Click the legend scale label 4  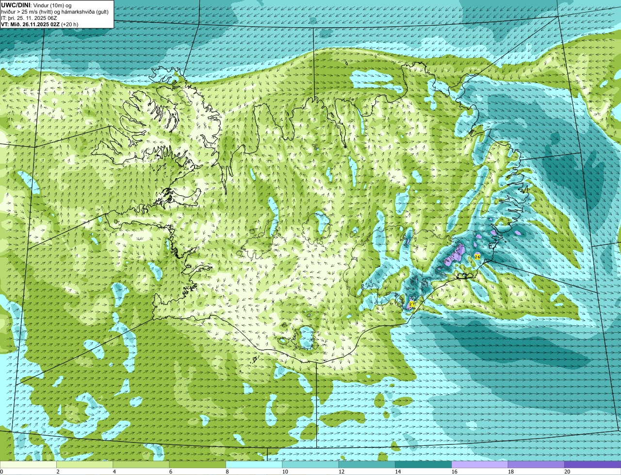tap(114, 472)
